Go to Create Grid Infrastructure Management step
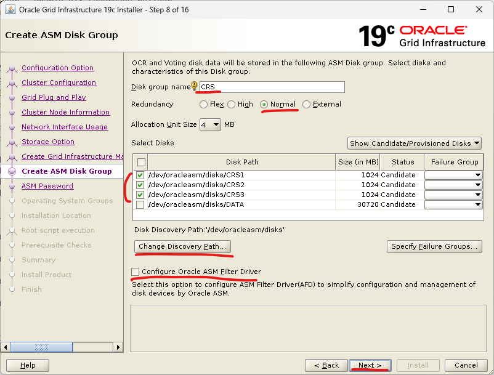The height and width of the screenshot is (375, 494). coord(72,156)
